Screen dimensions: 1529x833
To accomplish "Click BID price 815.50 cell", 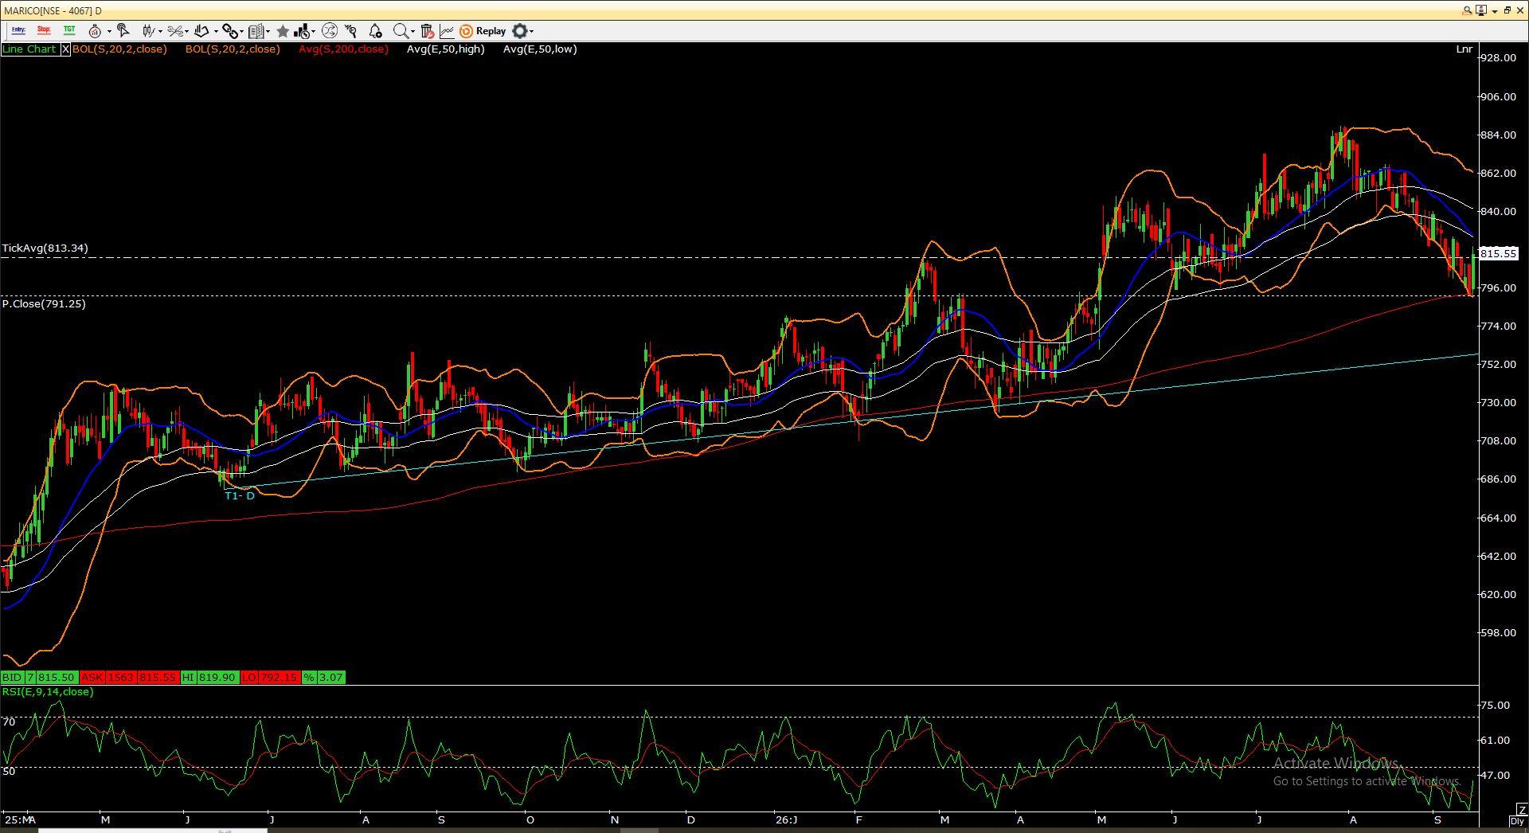I will click(56, 678).
